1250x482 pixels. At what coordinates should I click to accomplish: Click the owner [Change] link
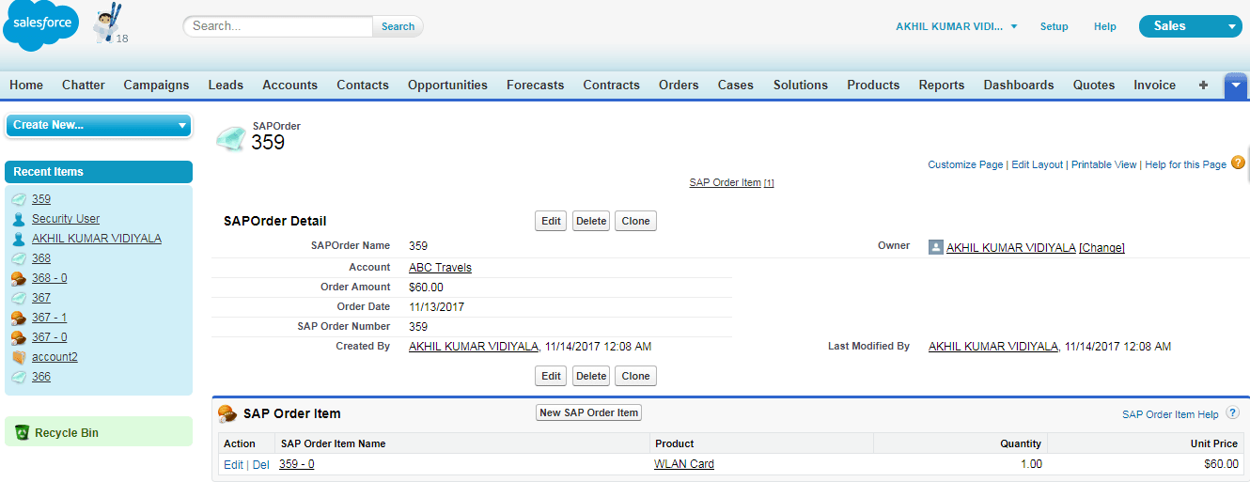pos(1102,248)
